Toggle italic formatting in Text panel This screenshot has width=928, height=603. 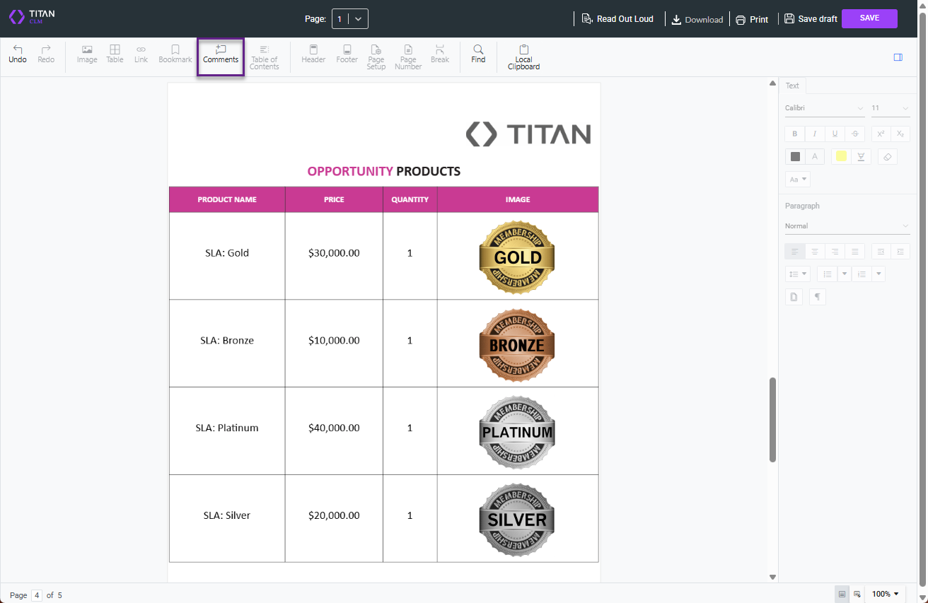(814, 134)
